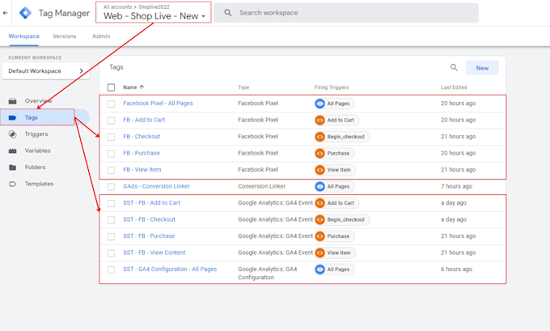Open tag search magnifier beside New button
Viewport: 550px width, 331px height.
454,67
